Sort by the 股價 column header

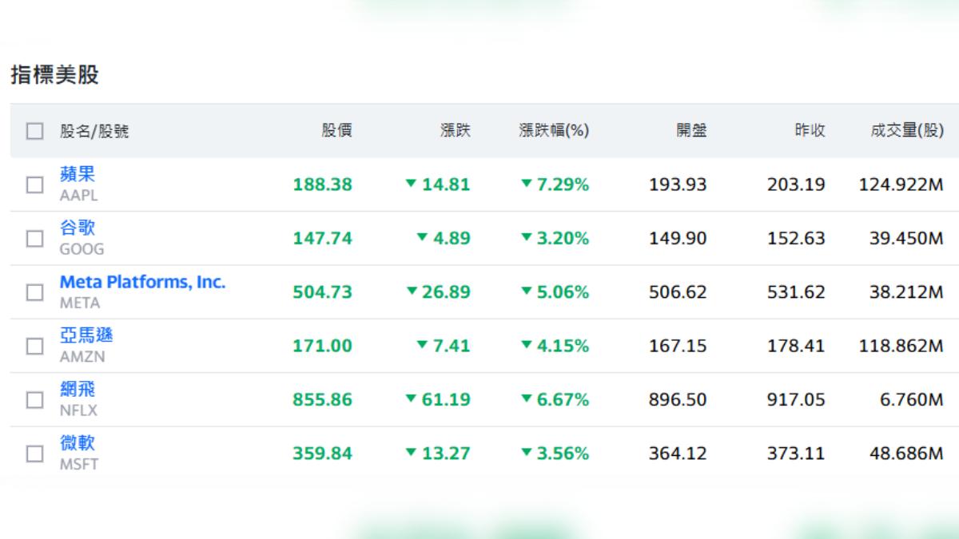point(336,131)
